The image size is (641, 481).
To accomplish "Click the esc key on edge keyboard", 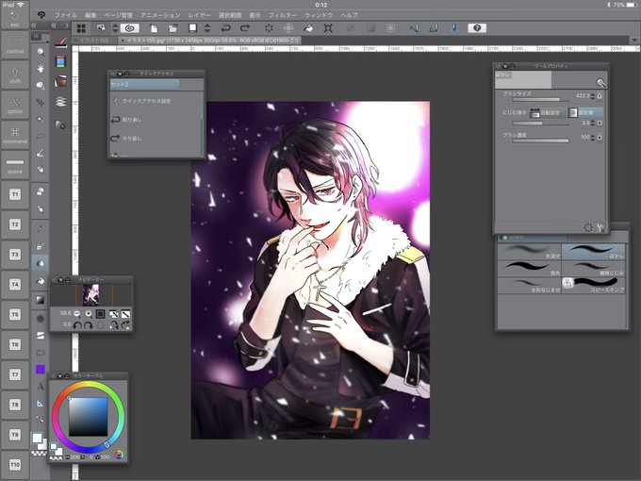I will tap(15, 19).
